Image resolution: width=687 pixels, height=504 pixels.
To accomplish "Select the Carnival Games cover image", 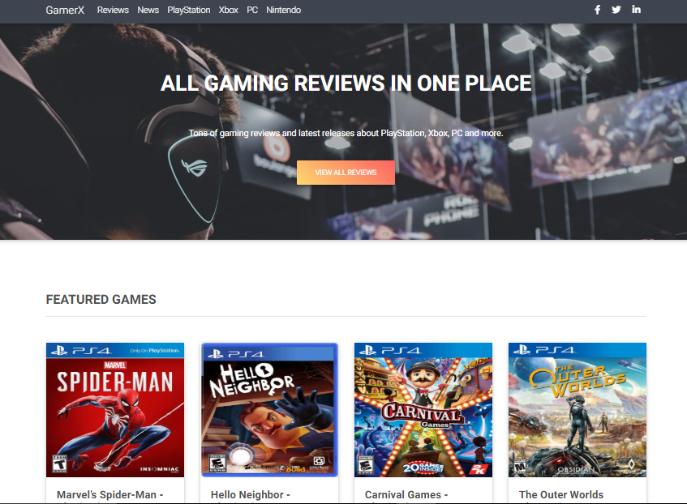I will 423,410.
